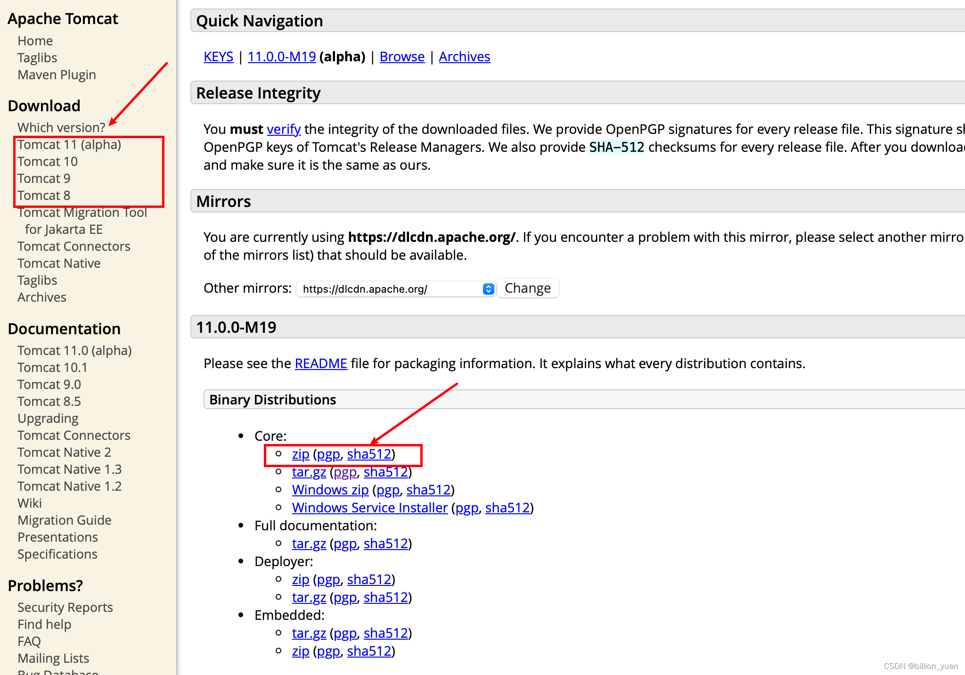Download the Core zip distribution
The image size is (965, 675).
[x=301, y=454]
